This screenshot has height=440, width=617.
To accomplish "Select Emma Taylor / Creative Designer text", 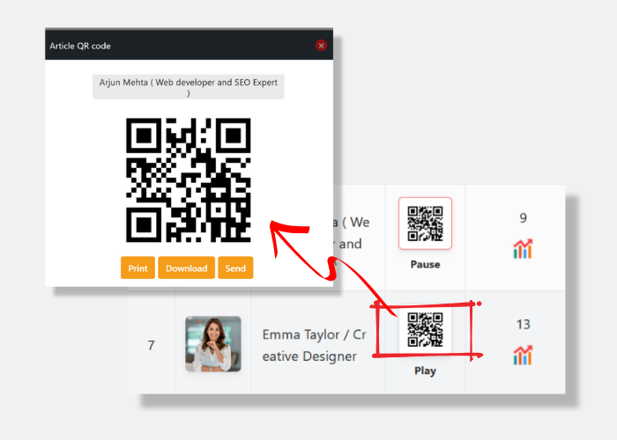I will click(316, 345).
